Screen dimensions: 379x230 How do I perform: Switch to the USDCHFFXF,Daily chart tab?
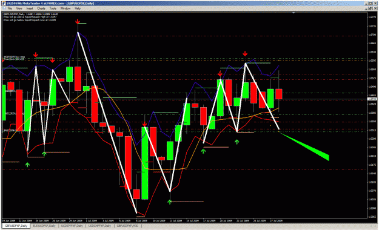point(99,226)
